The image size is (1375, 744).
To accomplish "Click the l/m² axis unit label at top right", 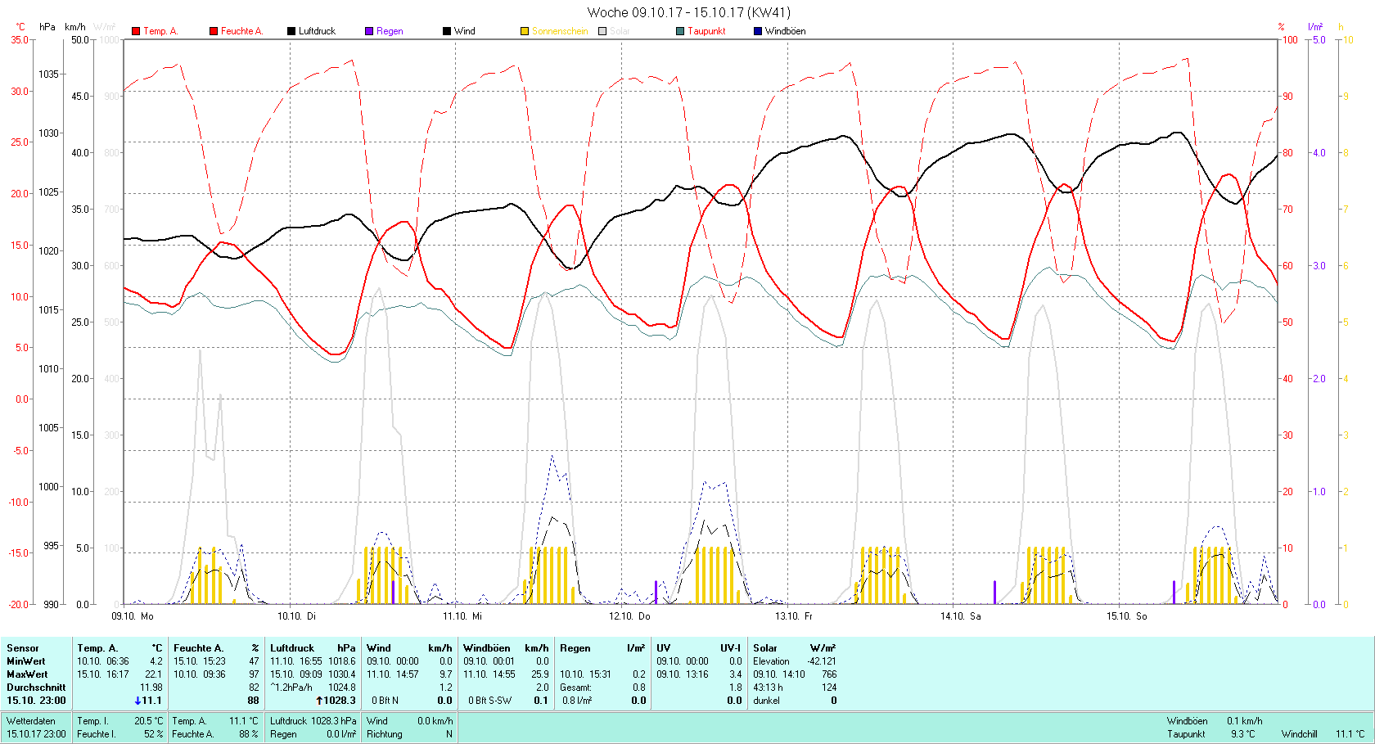I will [1315, 27].
